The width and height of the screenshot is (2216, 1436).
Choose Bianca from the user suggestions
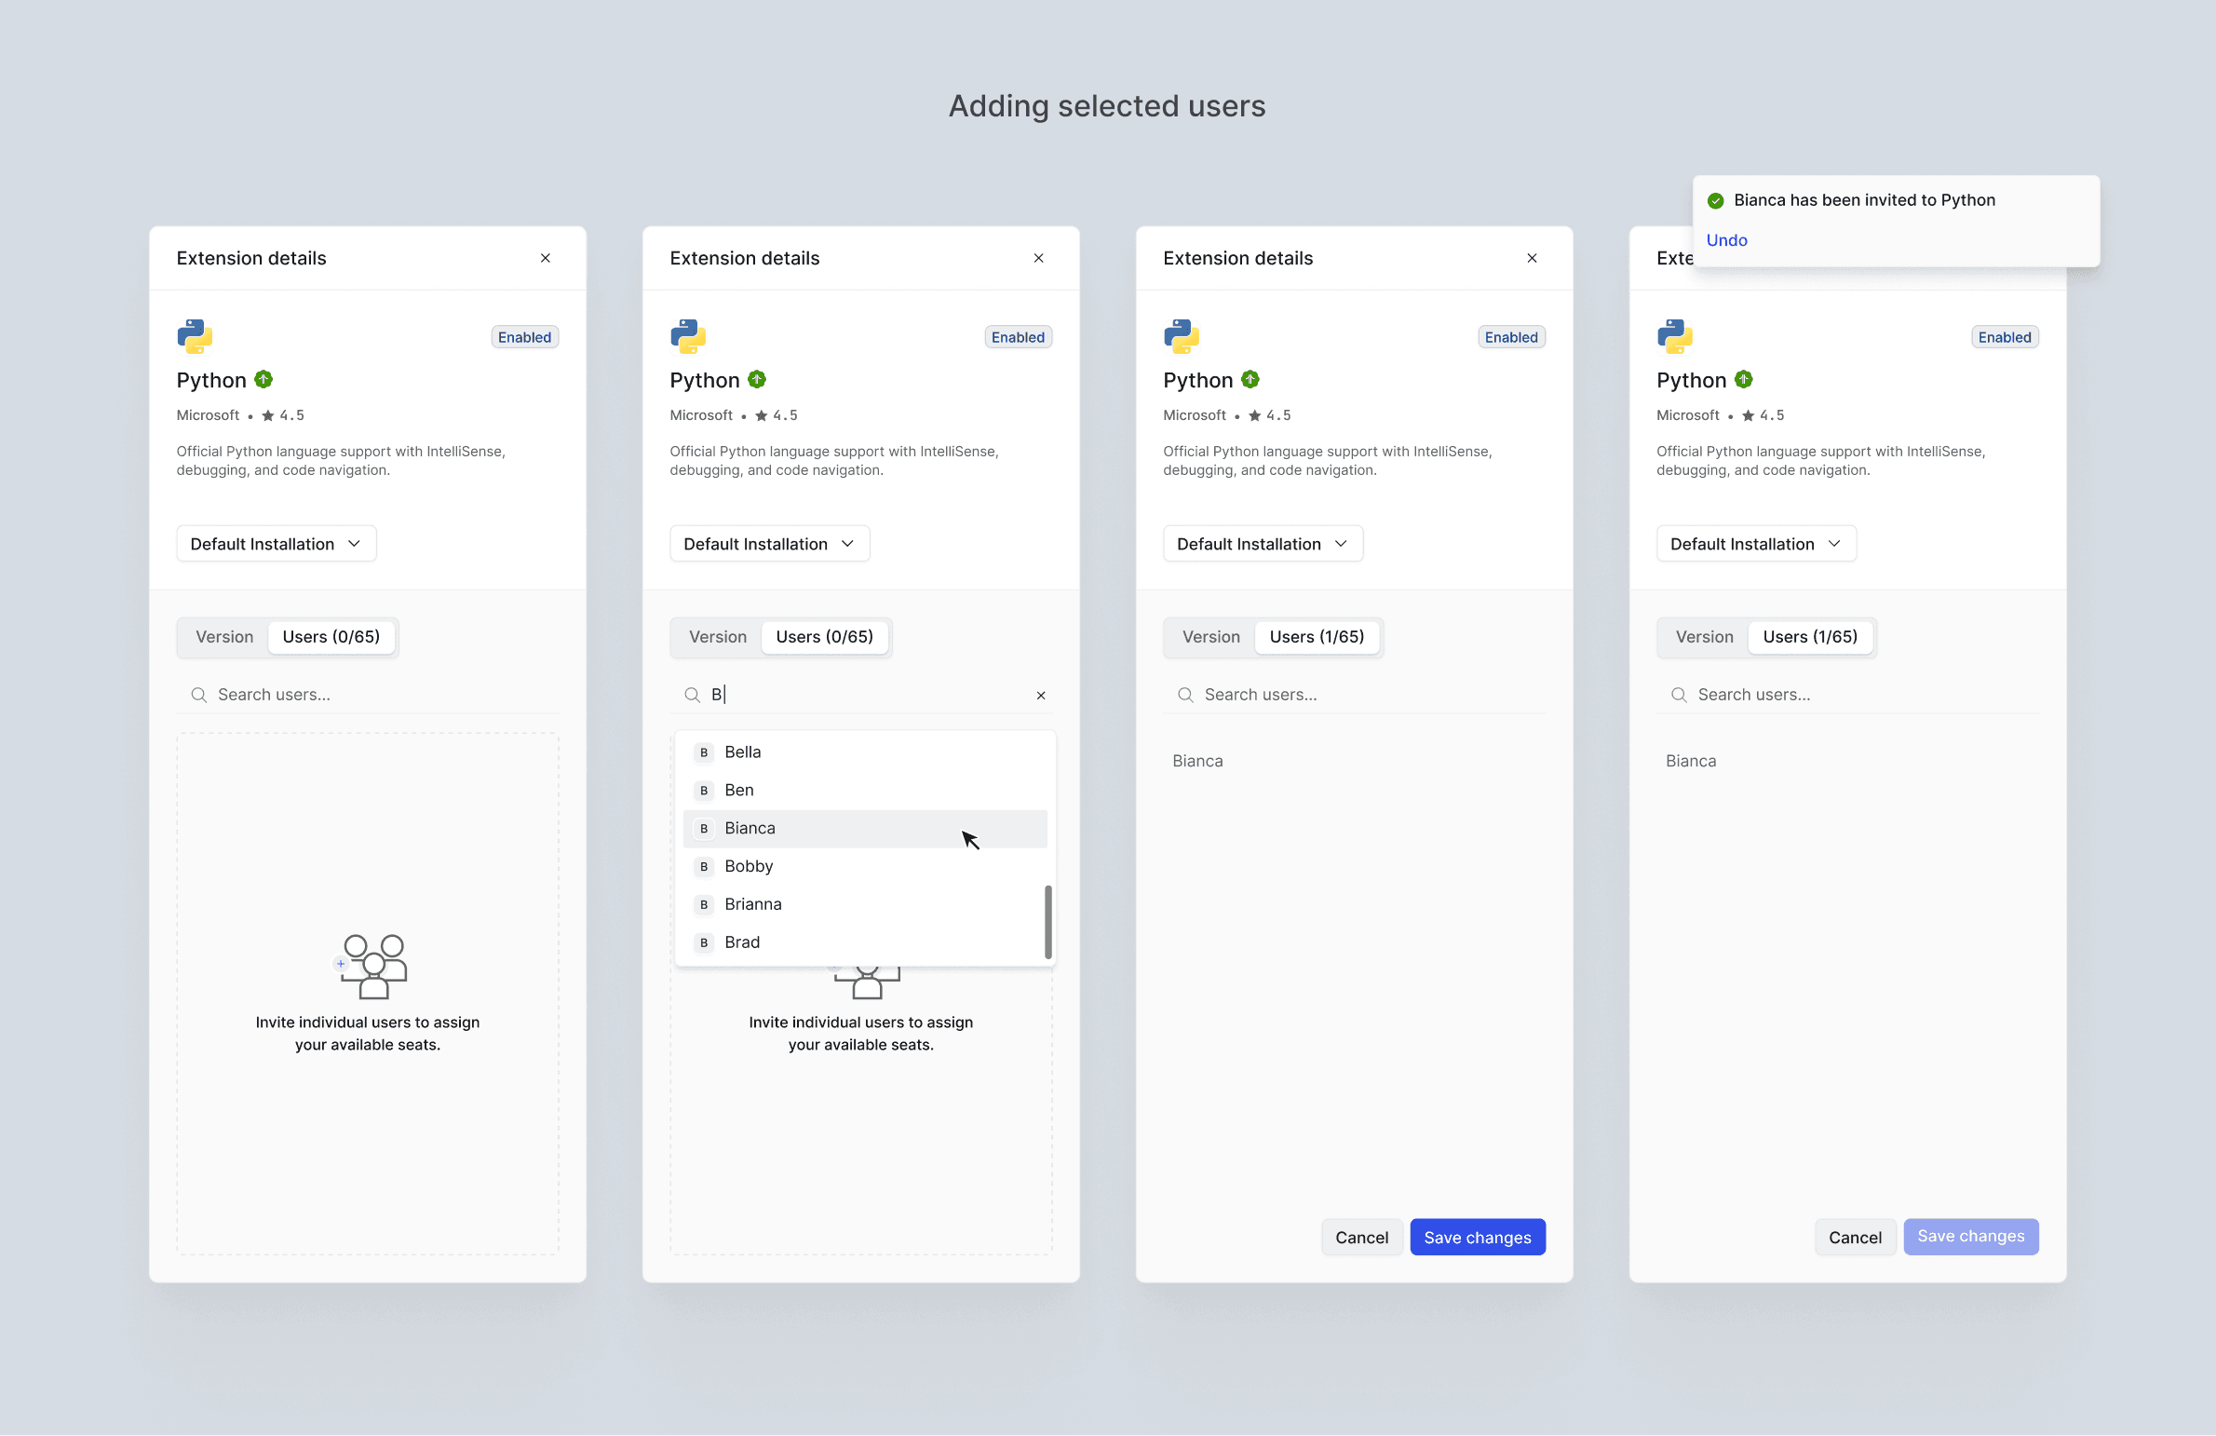click(x=750, y=829)
